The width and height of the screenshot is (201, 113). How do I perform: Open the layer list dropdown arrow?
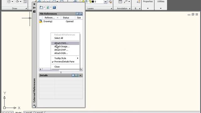tap(106, 2)
